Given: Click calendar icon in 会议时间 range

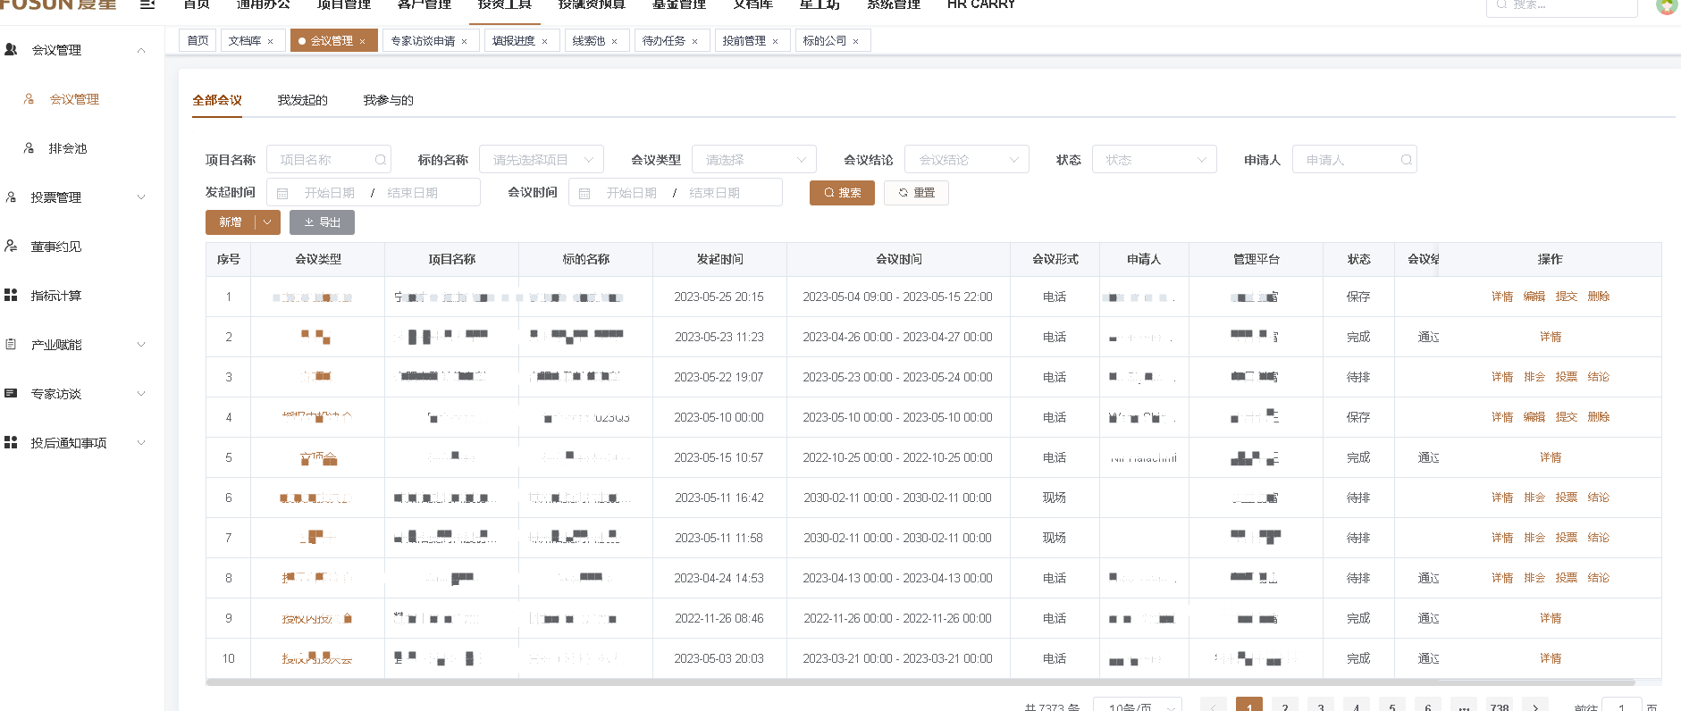Looking at the screenshot, I should (584, 193).
